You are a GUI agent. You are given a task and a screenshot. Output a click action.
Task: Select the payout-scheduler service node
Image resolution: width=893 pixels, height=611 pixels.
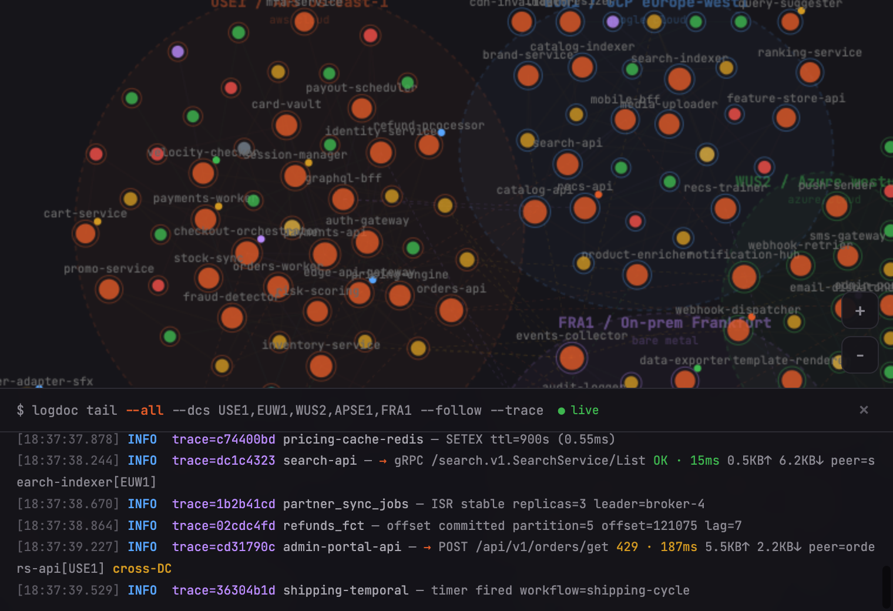coord(361,108)
